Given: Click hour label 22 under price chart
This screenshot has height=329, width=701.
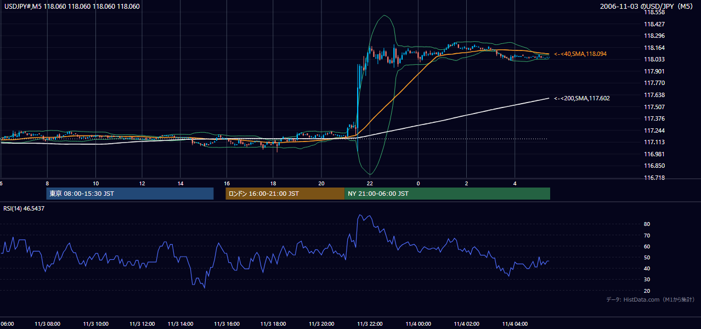Looking at the screenshot, I should coord(370,183).
